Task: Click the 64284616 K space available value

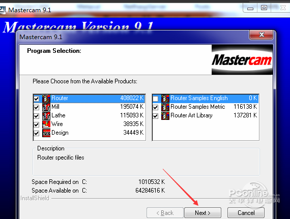Action: click(x=150, y=191)
